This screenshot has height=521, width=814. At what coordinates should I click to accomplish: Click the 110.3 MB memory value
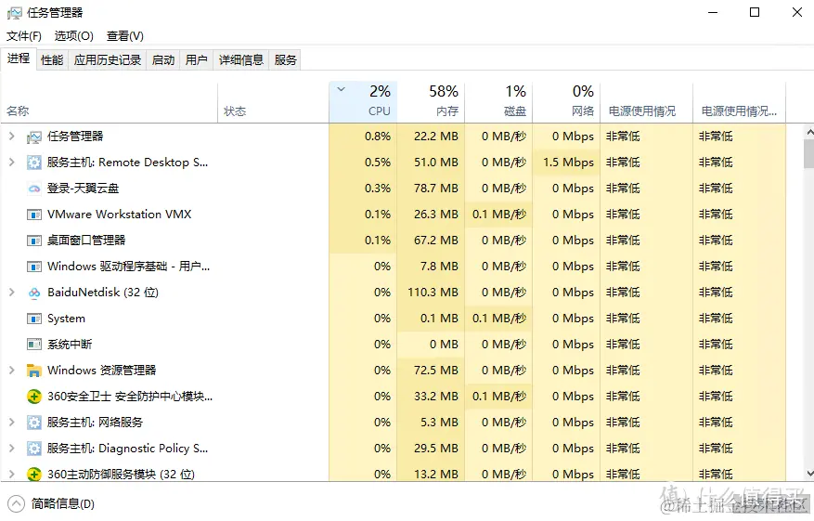[433, 292]
